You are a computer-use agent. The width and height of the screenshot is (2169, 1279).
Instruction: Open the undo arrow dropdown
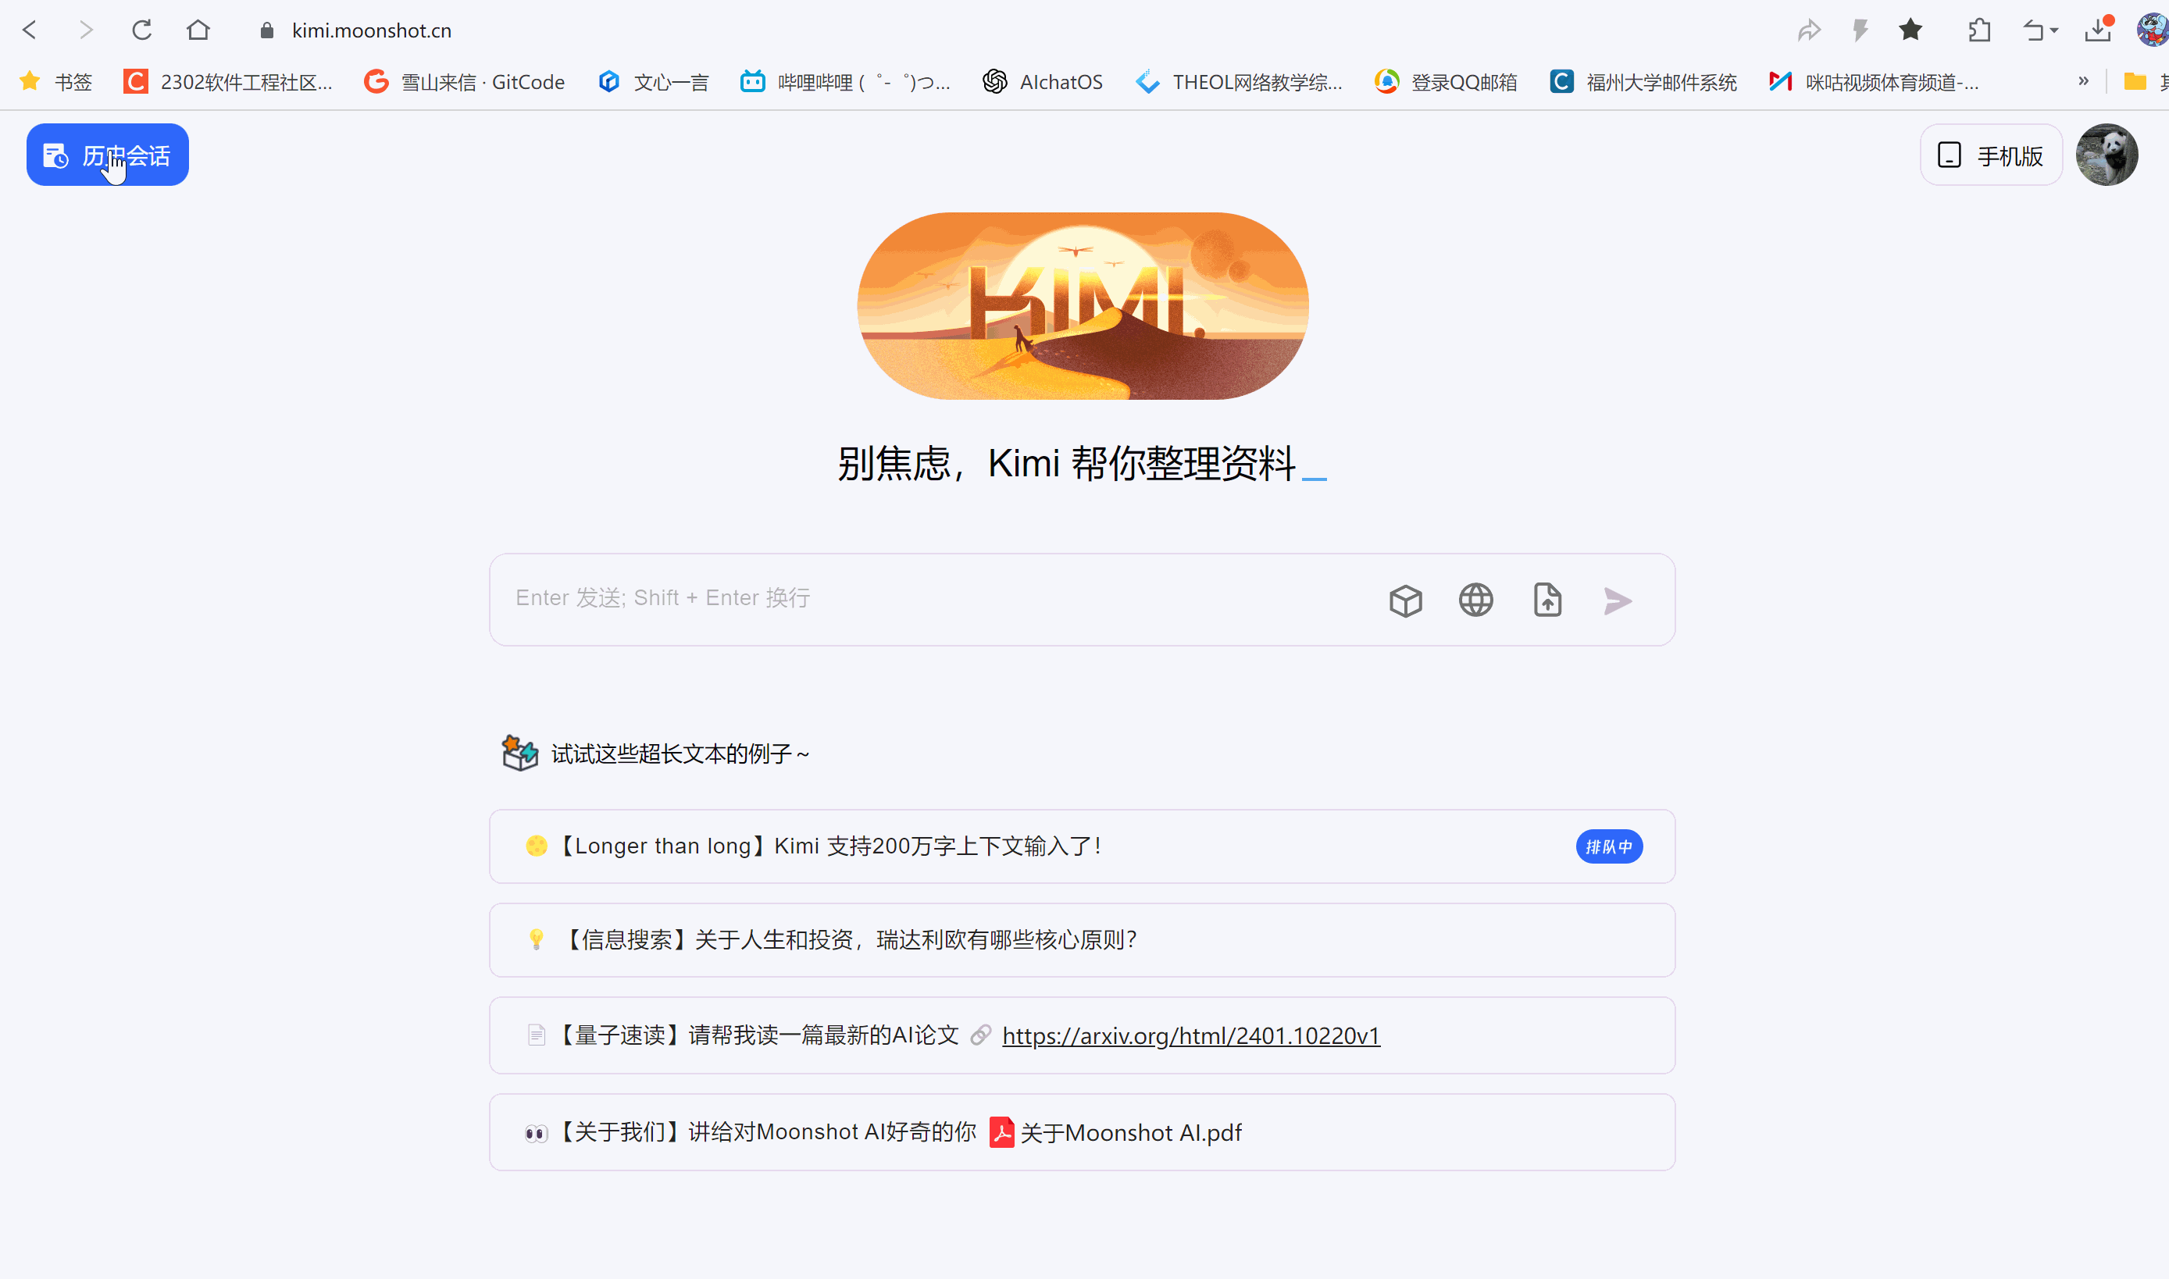click(2041, 31)
